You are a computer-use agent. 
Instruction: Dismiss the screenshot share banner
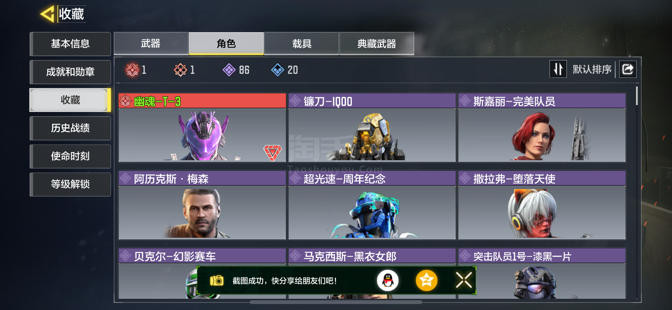pos(464,280)
